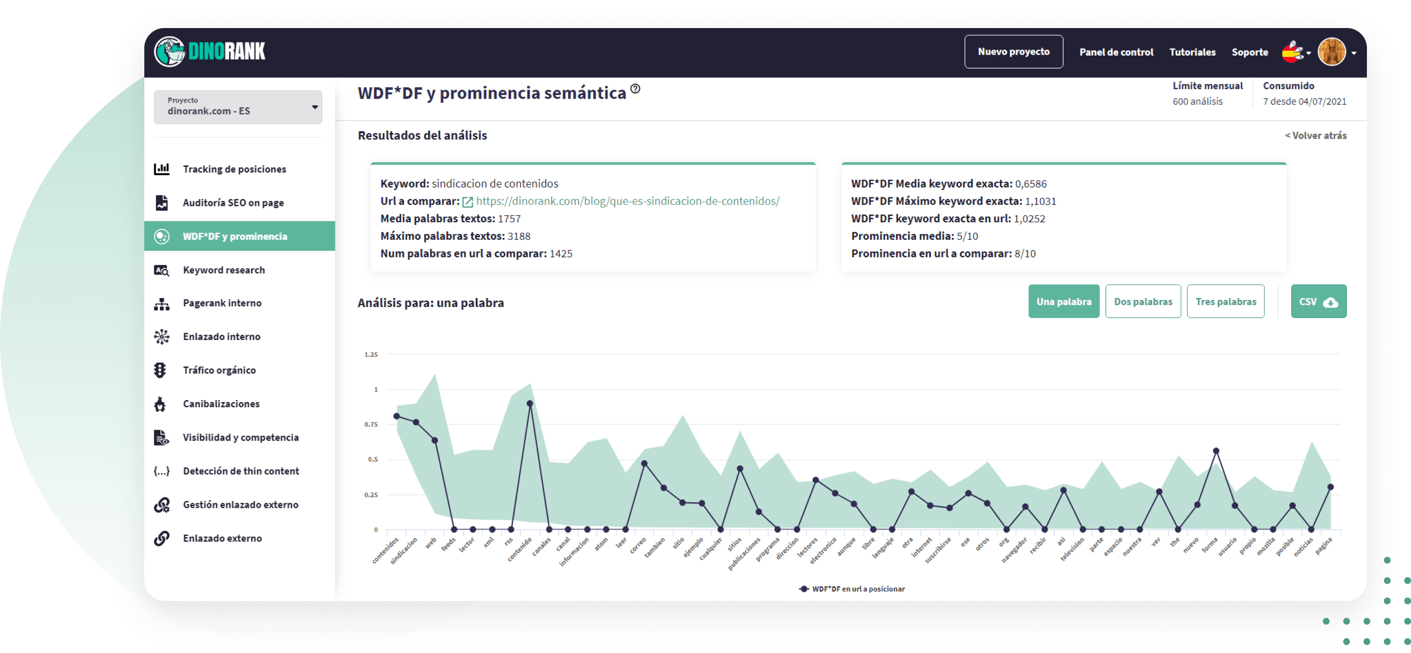Click the Gestión enlazado externo icon
Image resolution: width=1411 pixels, height=653 pixels.
pos(161,505)
